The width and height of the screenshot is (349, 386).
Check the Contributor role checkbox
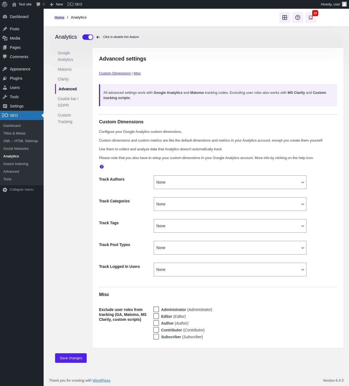click(156, 330)
